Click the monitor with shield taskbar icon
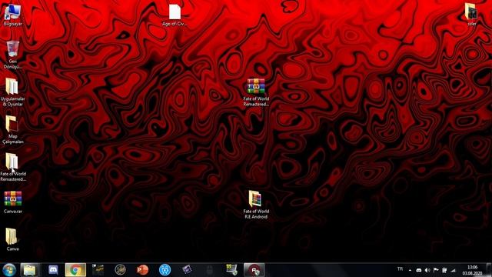This screenshot has height=277, width=492. tap(232, 270)
